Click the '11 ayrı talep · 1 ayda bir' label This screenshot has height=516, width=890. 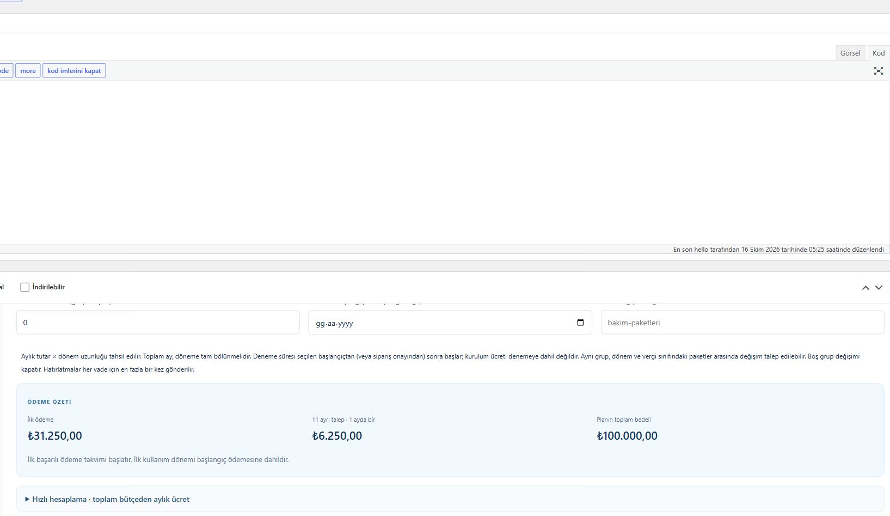(343, 420)
